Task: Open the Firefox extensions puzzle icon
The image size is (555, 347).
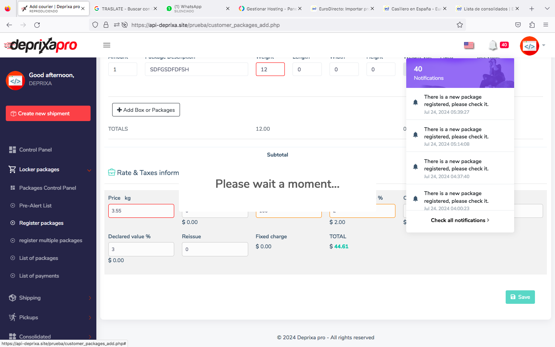Action: (532, 25)
